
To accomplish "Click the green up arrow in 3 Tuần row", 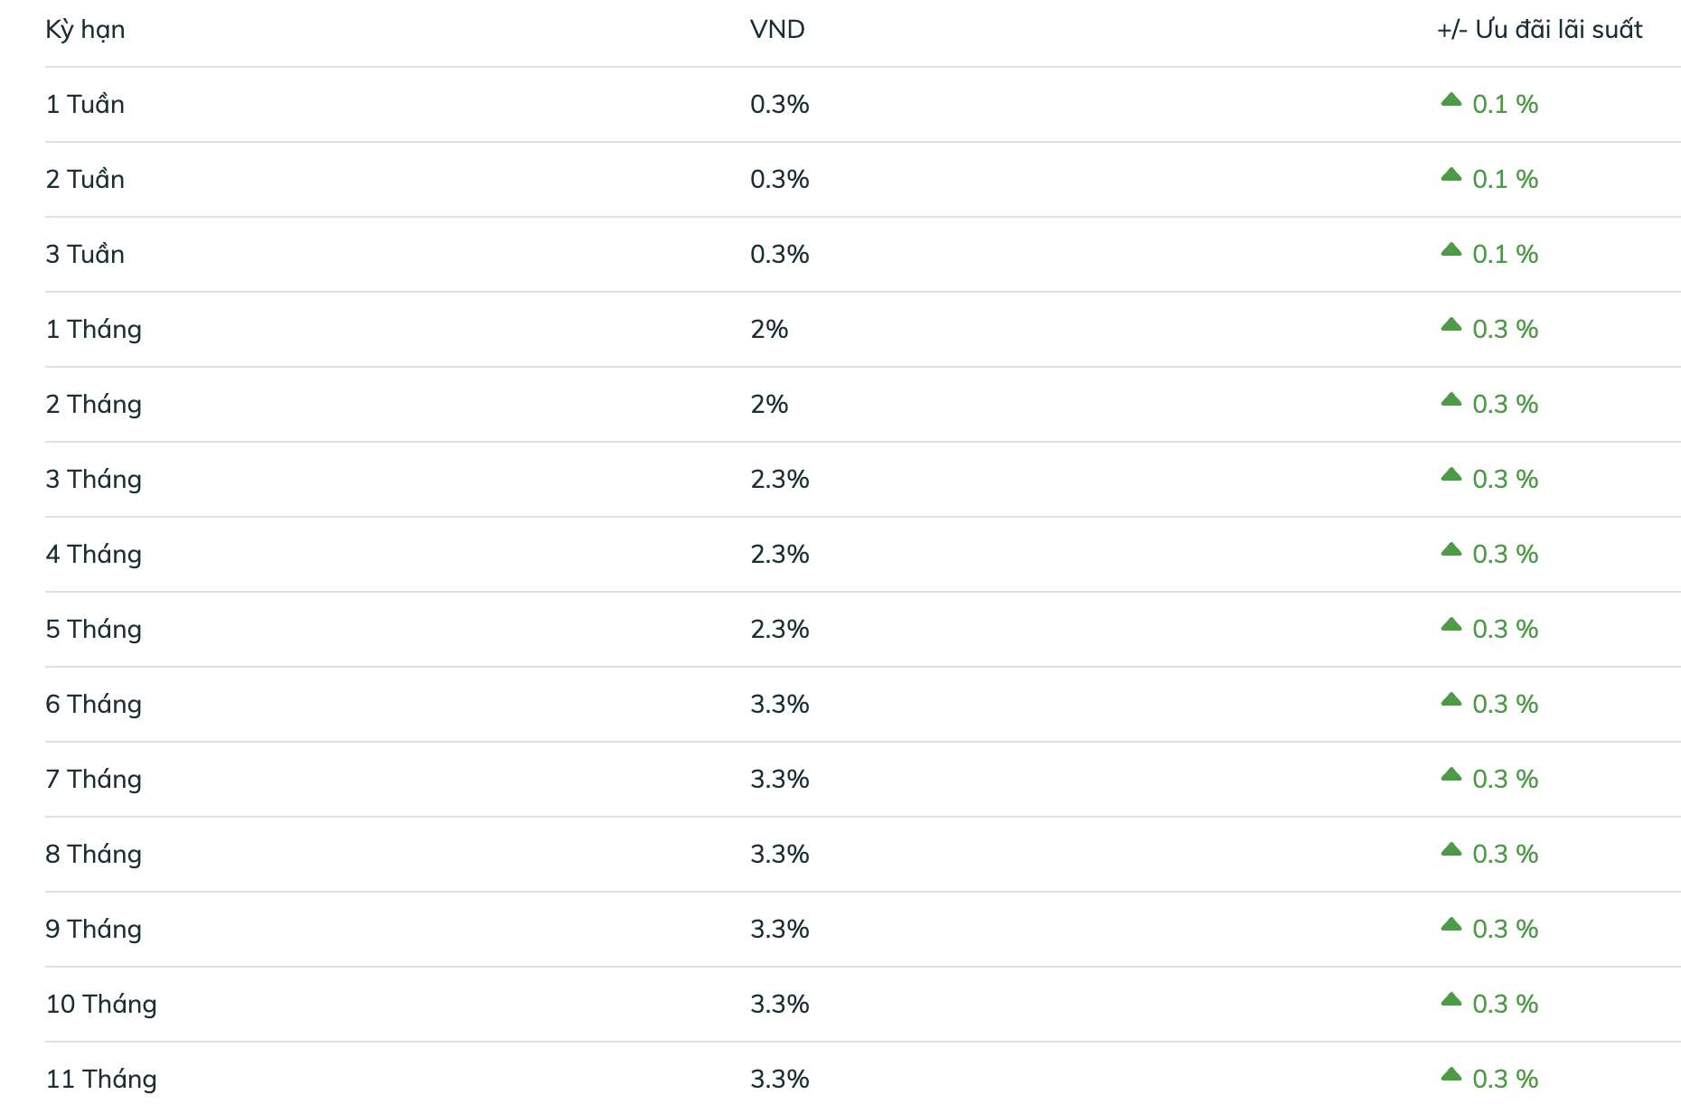I will [1451, 249].
